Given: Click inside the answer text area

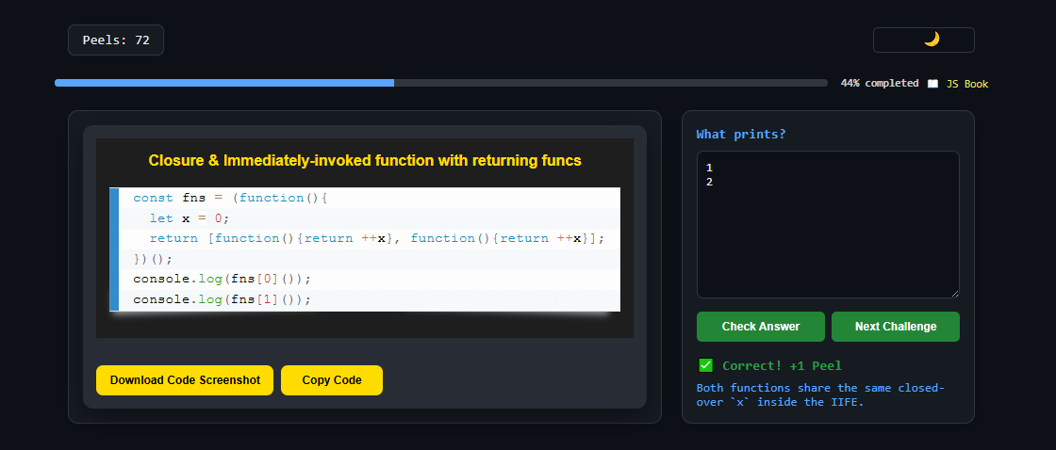Looking at the screenshot, I should pyautogui.click(x=828, y=224).
